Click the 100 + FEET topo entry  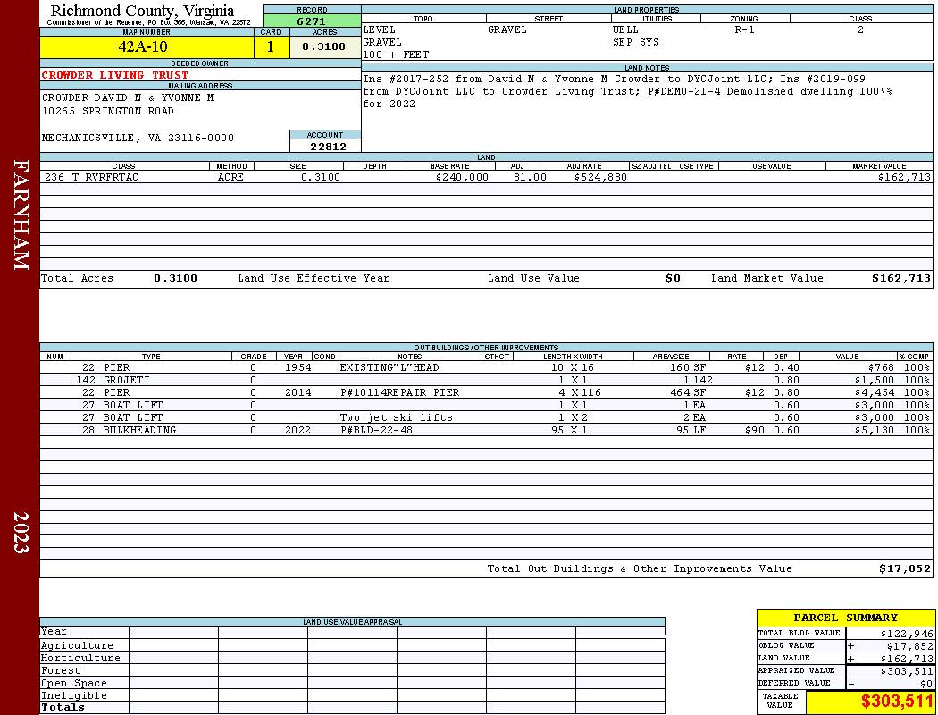tap(396, 55)
